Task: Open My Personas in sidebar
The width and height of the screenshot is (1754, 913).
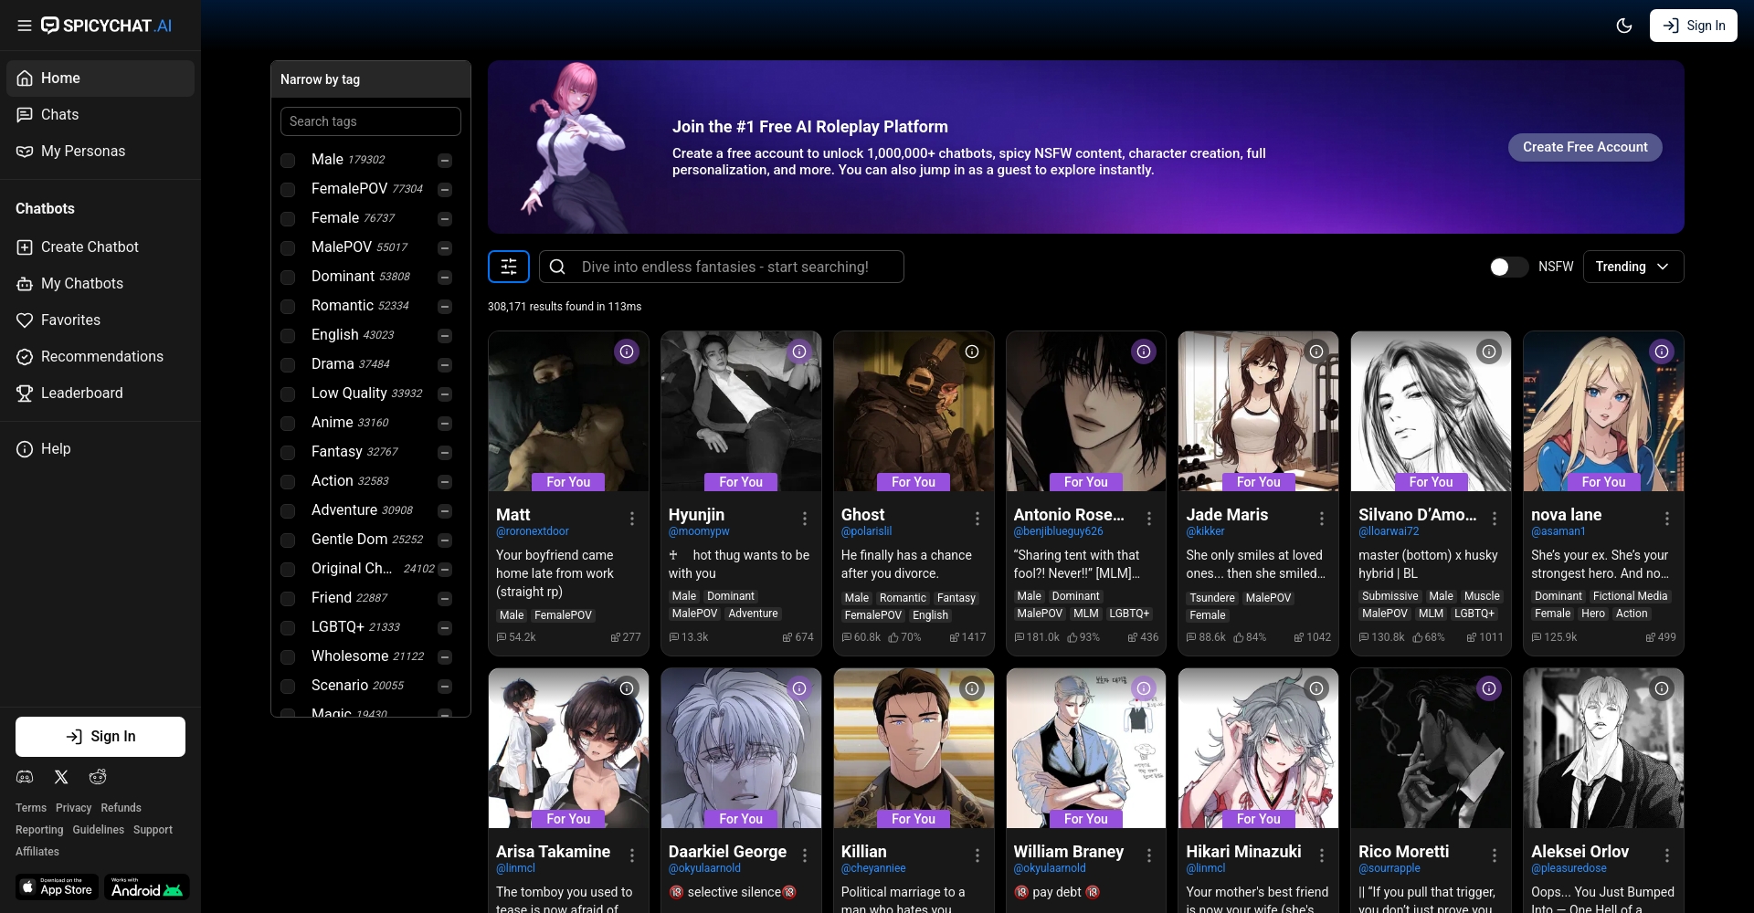Action: (x=100, y=152)
